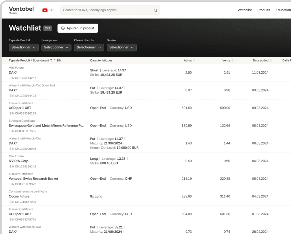The image size is (291, 234).
Task: Click Strike 808.46 USD value
Action: 109,163
